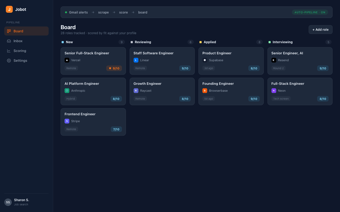This screenshot has width=340, height=212.
Task: Open the Senior Full-Stack Engineer card
Action: click(x=93, y=61)
